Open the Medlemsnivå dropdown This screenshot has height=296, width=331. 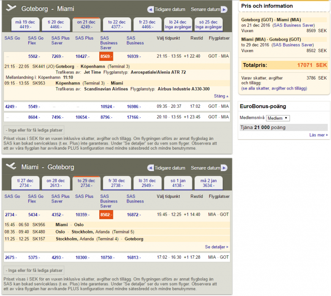278,118
